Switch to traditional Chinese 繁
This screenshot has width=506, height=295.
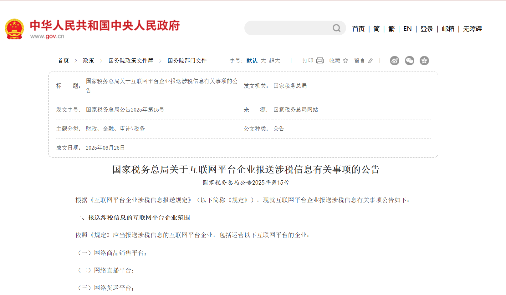[x=391, y=29]
